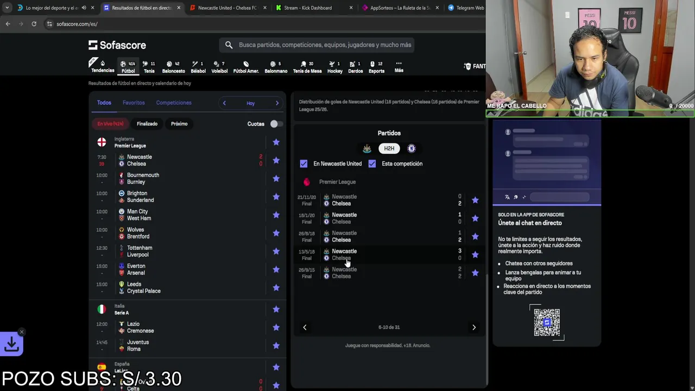Click the download icon overlay
Image resolution: width=695 pixels, height=391 pixels.
[11, 344]
